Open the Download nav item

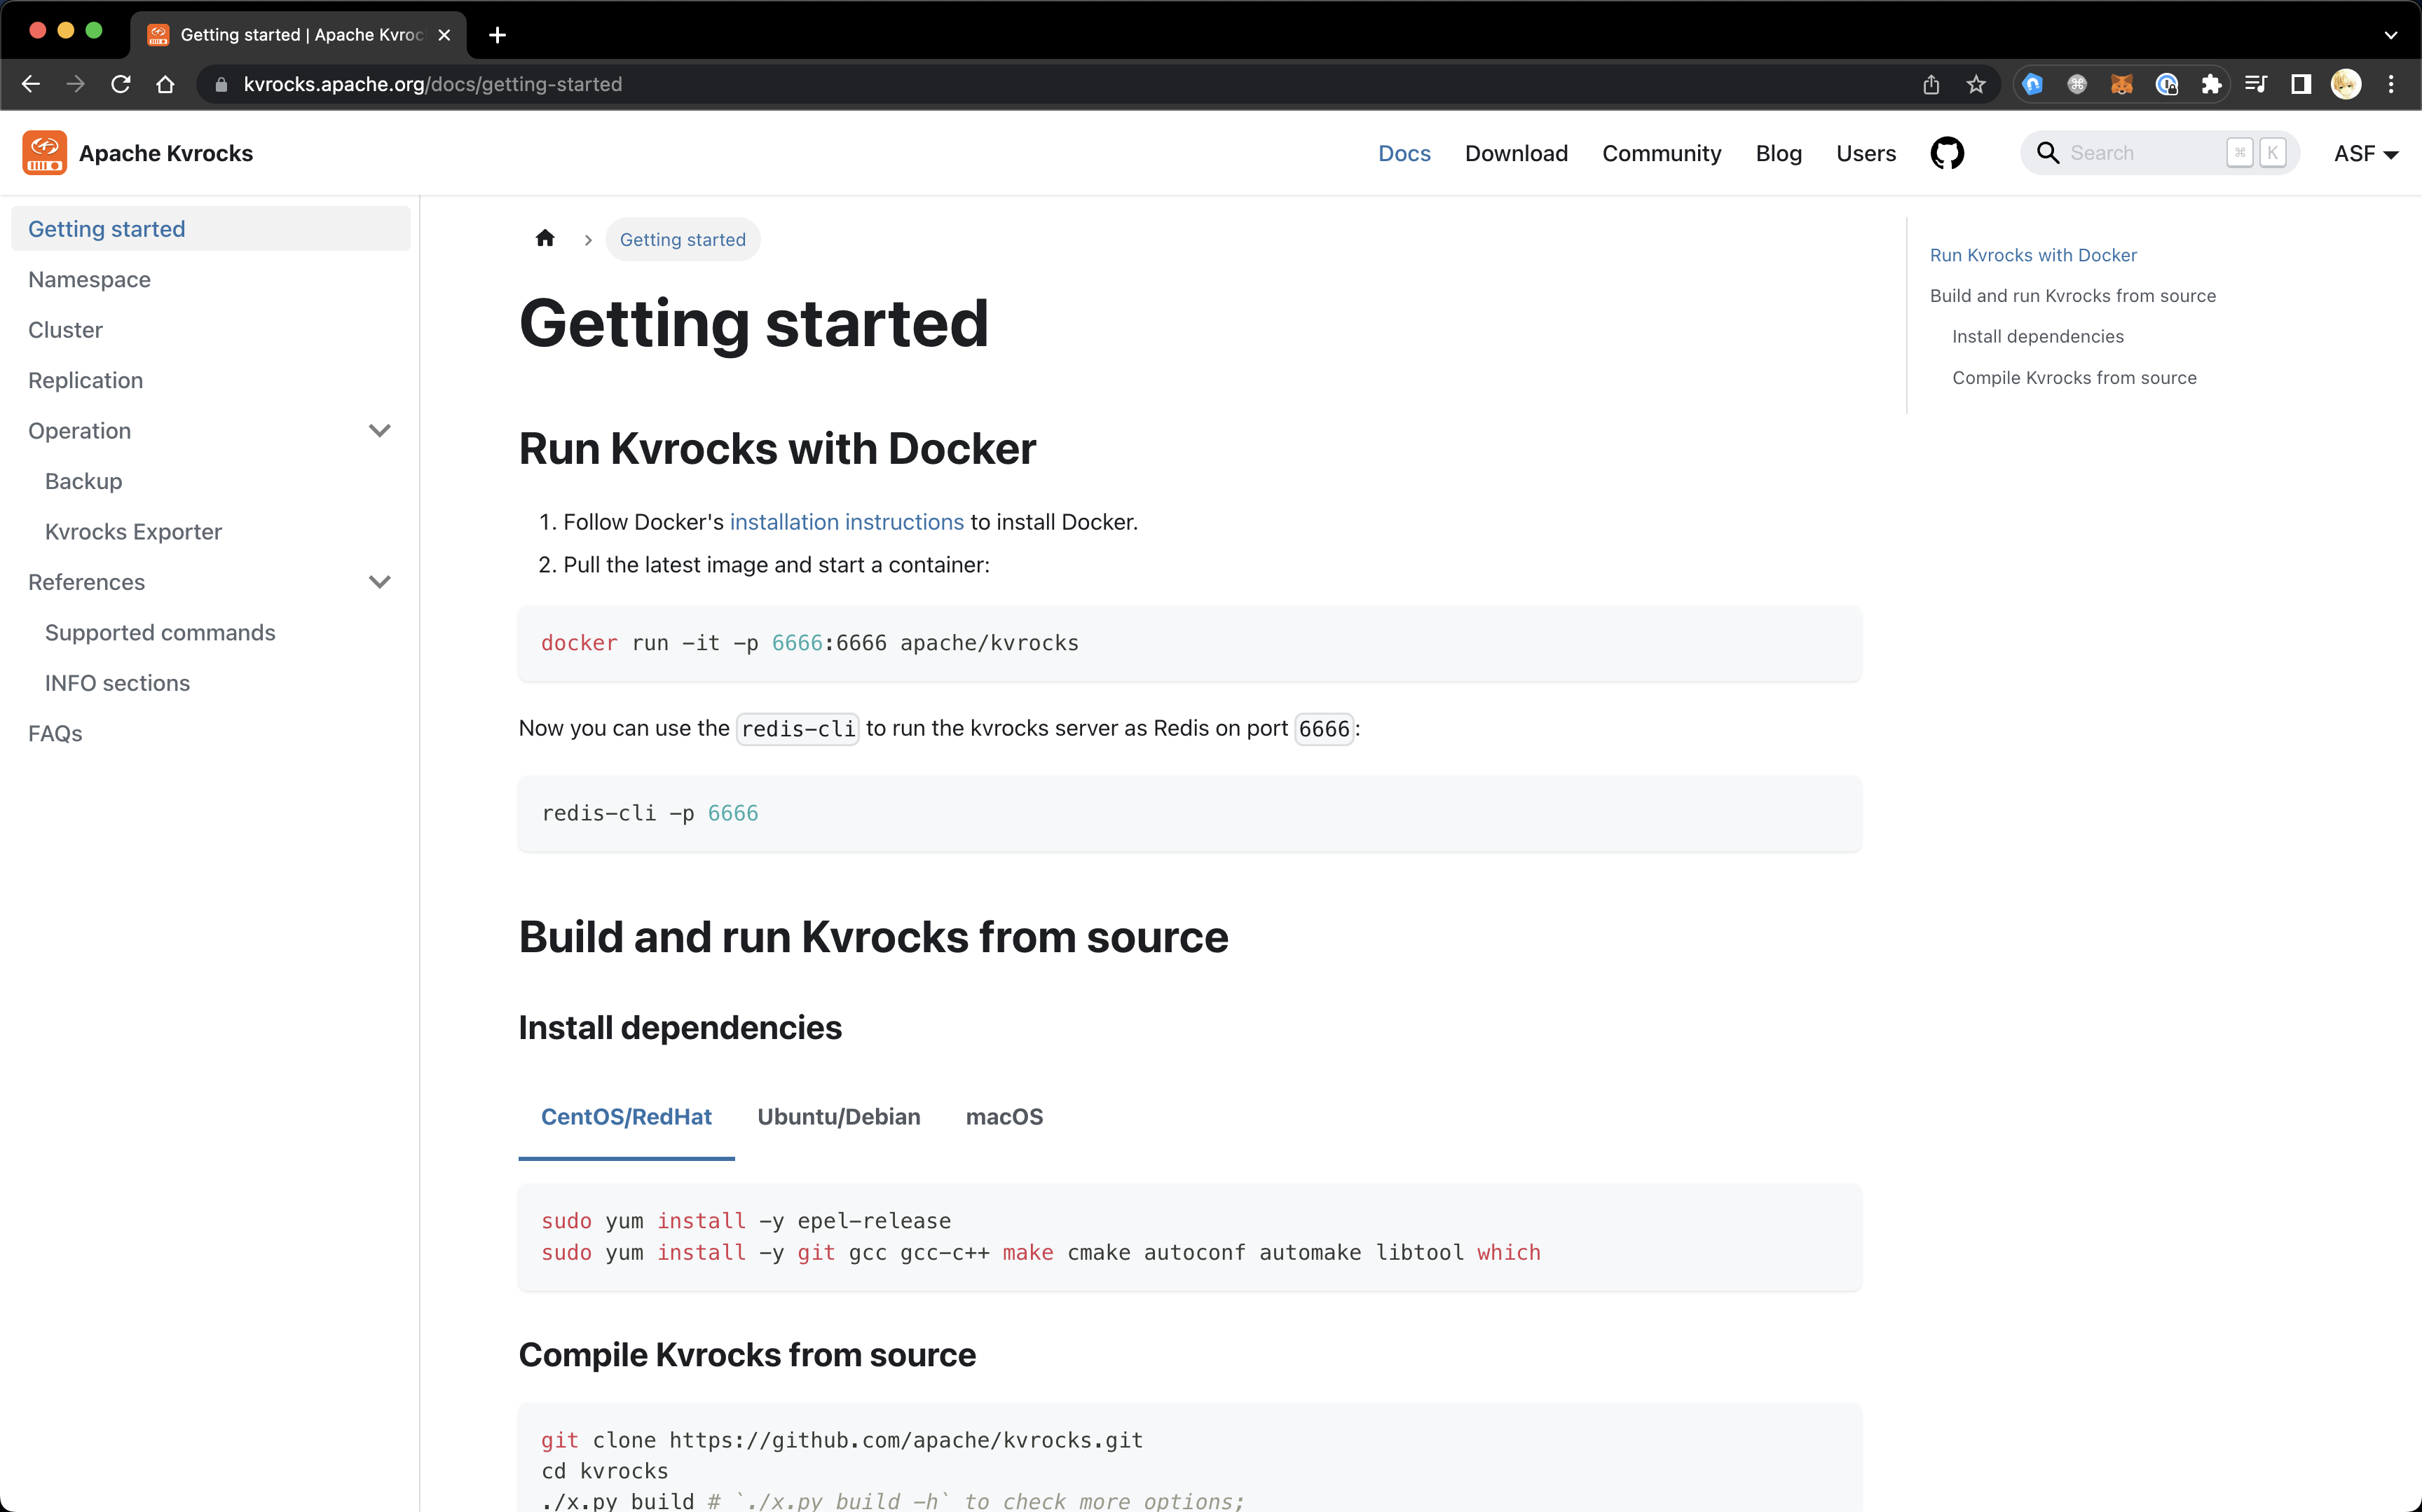click(x=1516, y=153)
